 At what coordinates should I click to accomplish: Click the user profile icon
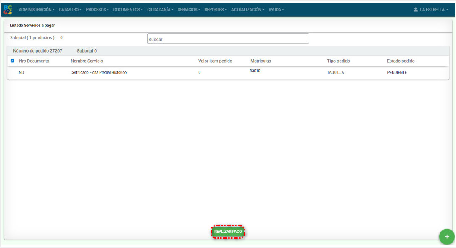click(416, 10)
